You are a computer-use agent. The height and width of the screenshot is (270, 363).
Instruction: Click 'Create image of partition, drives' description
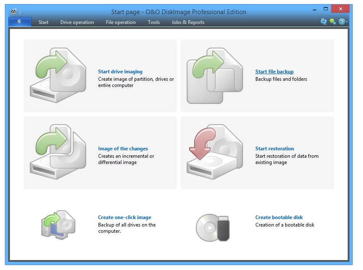(x=136, y=82)
